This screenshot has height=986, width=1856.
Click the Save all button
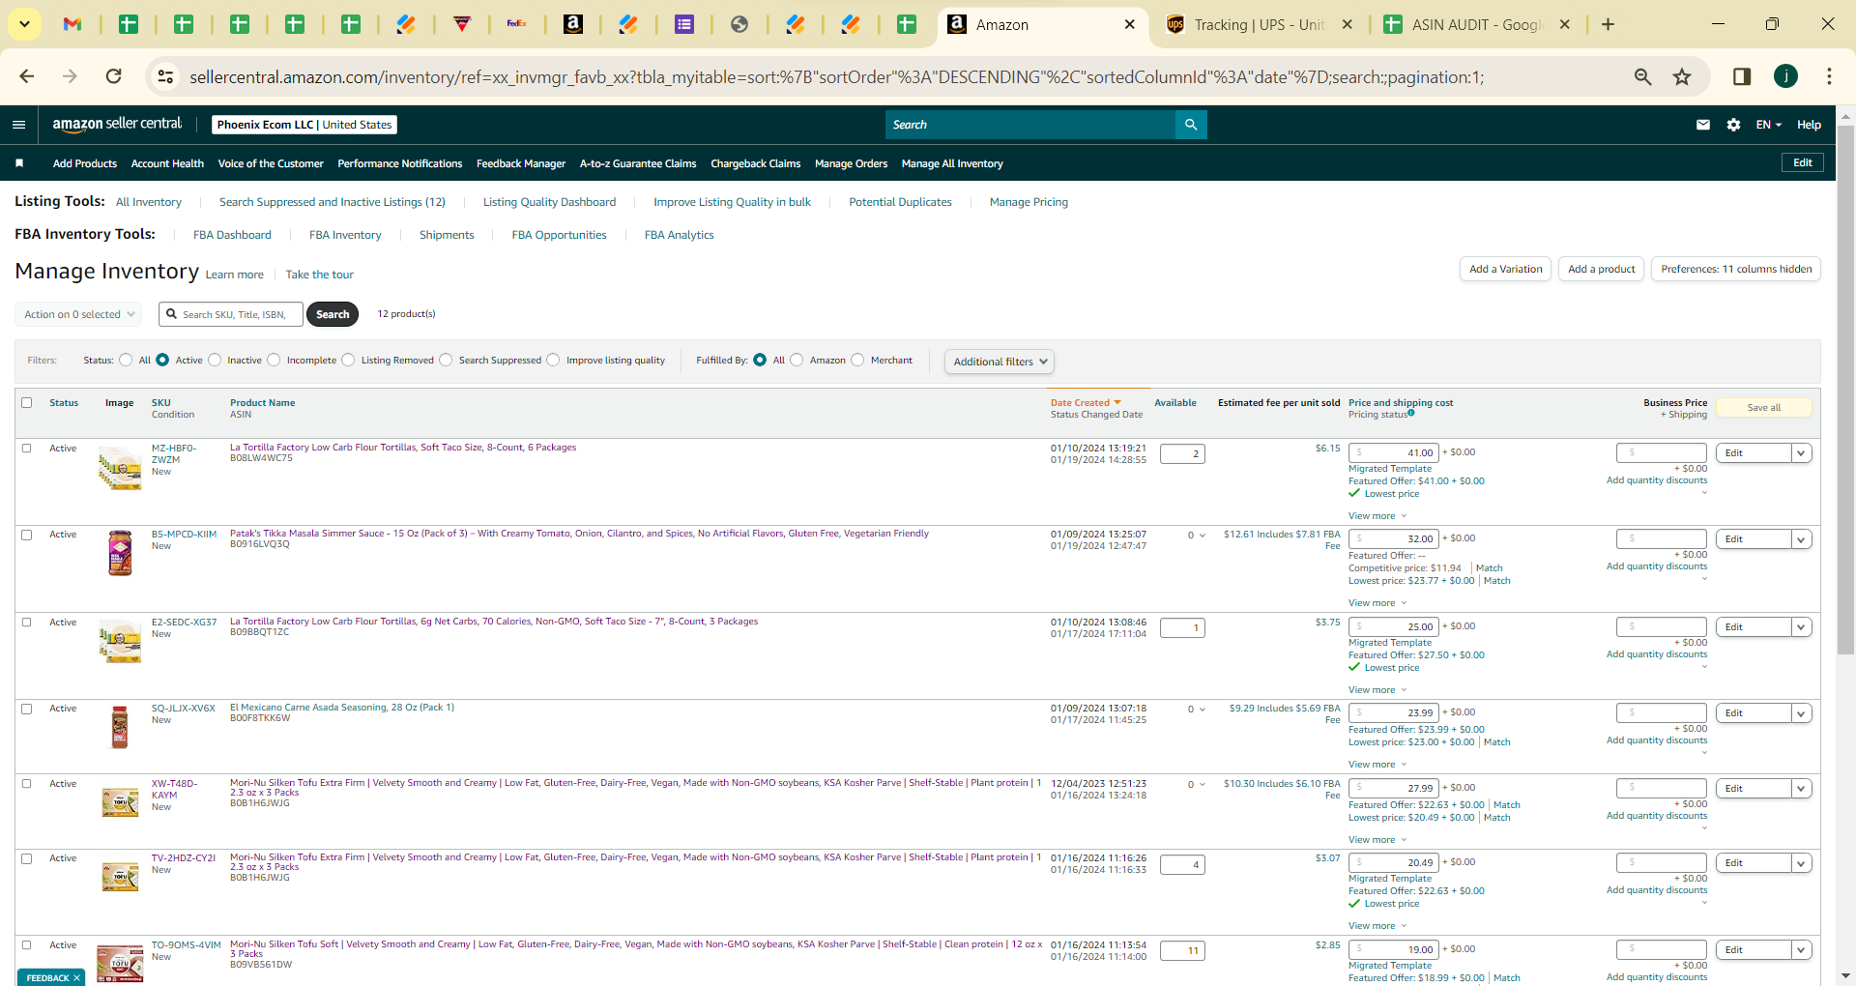1764,408
